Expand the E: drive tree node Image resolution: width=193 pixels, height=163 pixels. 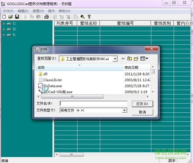pyautogui.click(x=4, y=35)
